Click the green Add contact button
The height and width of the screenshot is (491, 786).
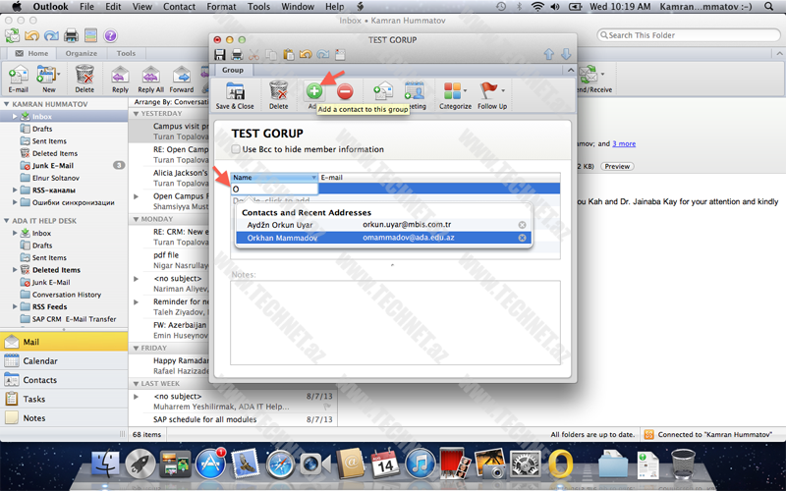[314, 91]
